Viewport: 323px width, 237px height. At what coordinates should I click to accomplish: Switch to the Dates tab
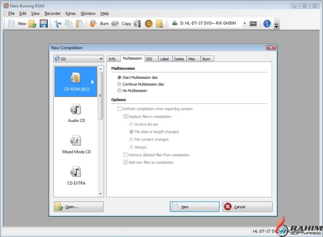pyautogui.click(x=180, y=59)
